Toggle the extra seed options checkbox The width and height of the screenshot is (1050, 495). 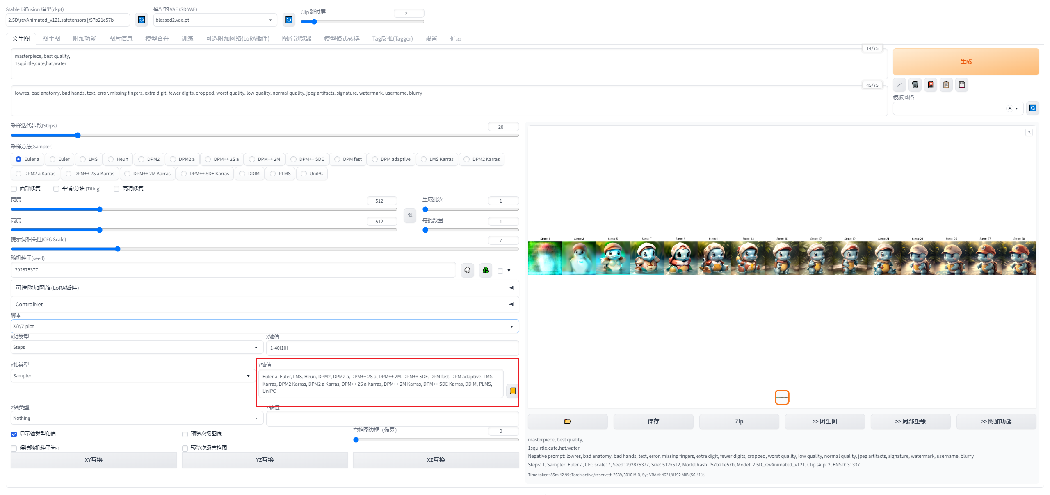tap(500, 271)
